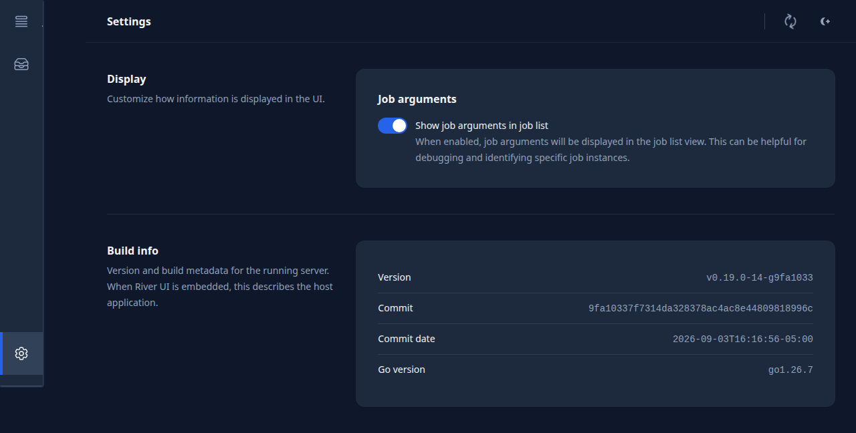Open the jobs list from sidebar

tap(21, 21)
